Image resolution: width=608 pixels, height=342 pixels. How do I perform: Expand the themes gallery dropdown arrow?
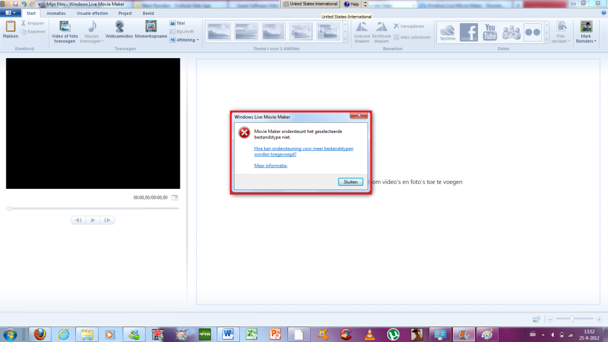[x=345, y=39]
